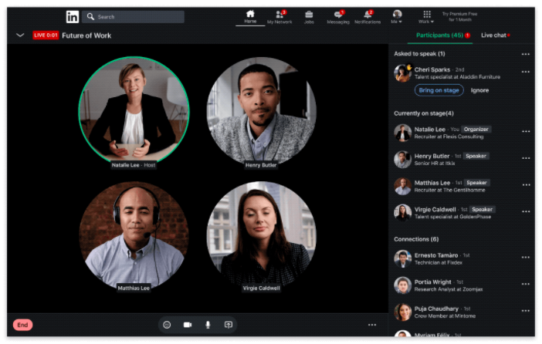Switch to Live chat tab
The image size is (542, 344).
coord(496,35)
